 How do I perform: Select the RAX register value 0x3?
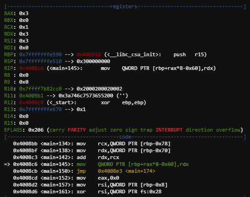24,13
